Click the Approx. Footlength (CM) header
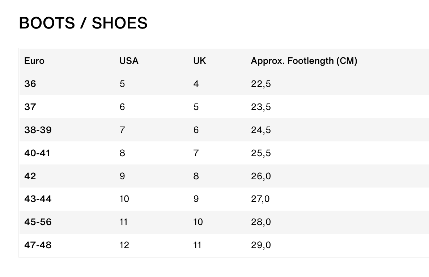The height and width of the screenshot is (277, 429). [304, 61]
